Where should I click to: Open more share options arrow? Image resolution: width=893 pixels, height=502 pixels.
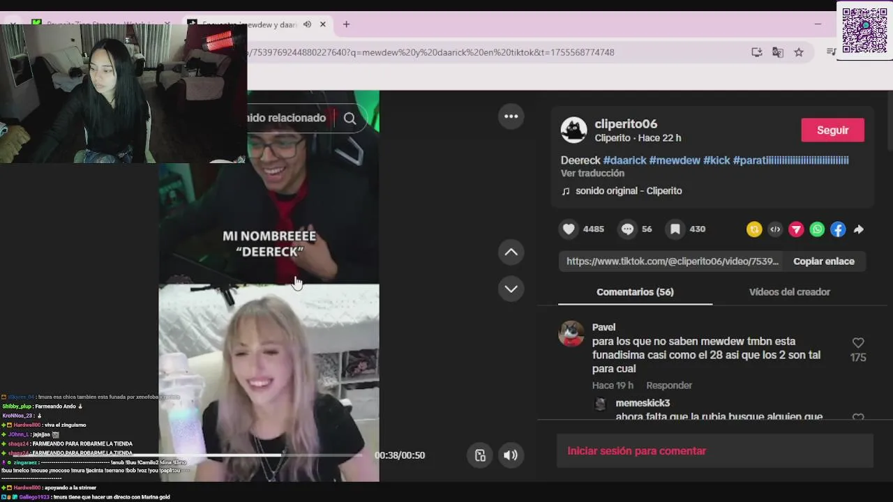[859, 229]
